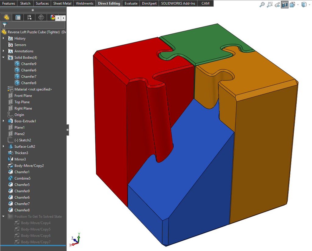Open the View Orientation cube icon

click(292, 5)
